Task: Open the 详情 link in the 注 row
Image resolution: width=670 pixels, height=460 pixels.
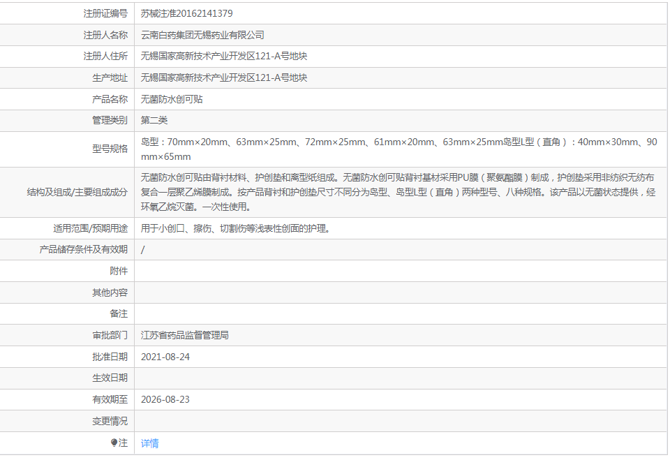Action: pyautogui.click(x=149, y=443)
